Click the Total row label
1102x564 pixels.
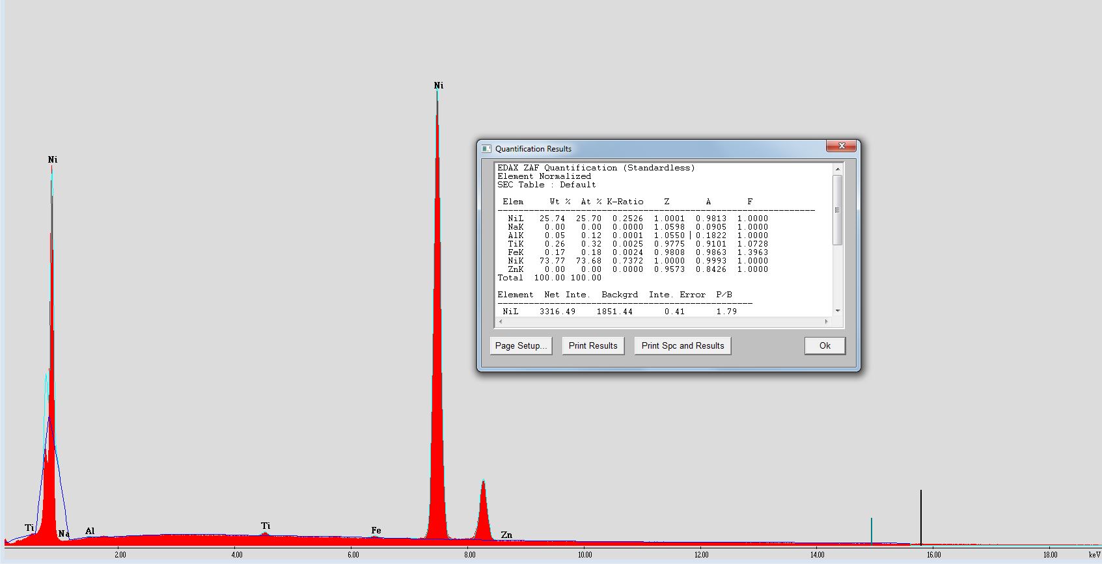[510, 278]
